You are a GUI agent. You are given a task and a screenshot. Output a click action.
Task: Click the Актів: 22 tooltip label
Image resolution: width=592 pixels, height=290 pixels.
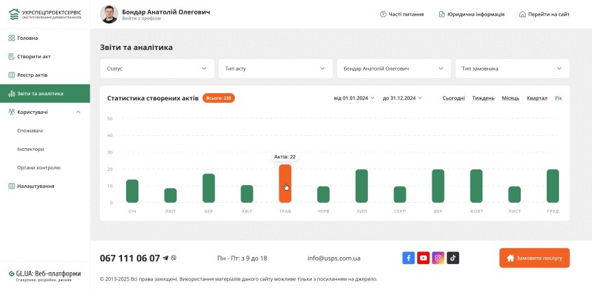(285, 157)
